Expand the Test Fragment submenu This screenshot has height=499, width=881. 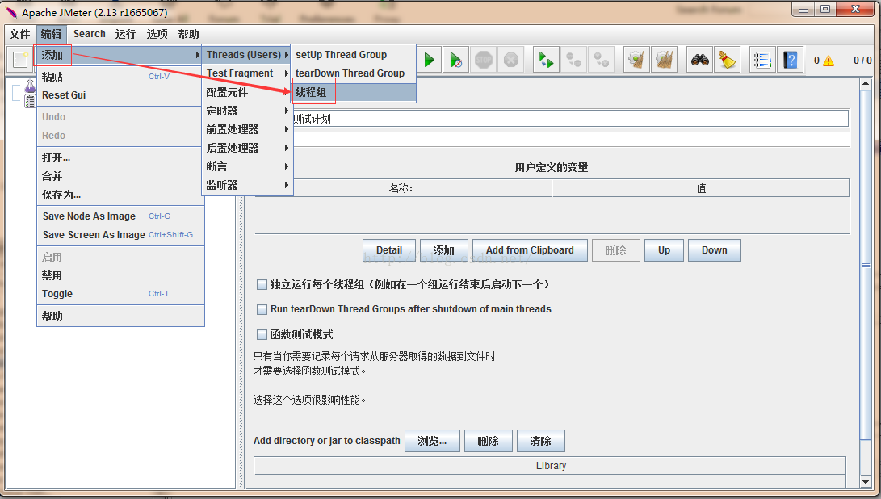point(247,73)
